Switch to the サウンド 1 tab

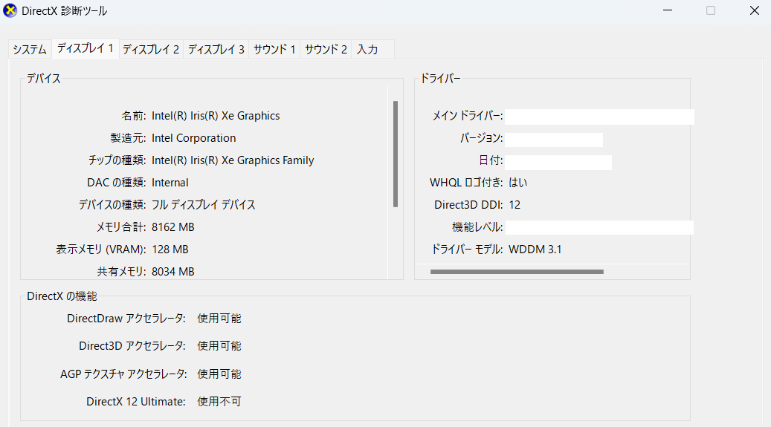tap(274, 50)
